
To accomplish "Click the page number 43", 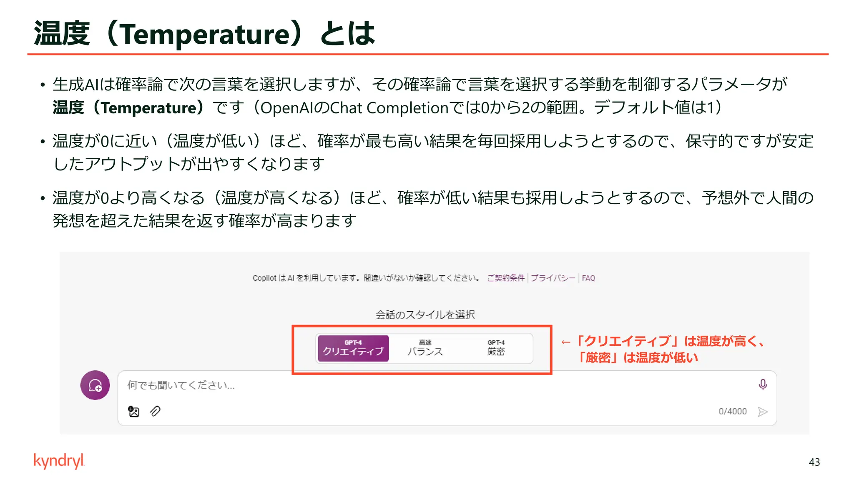I will pos(814,462).
